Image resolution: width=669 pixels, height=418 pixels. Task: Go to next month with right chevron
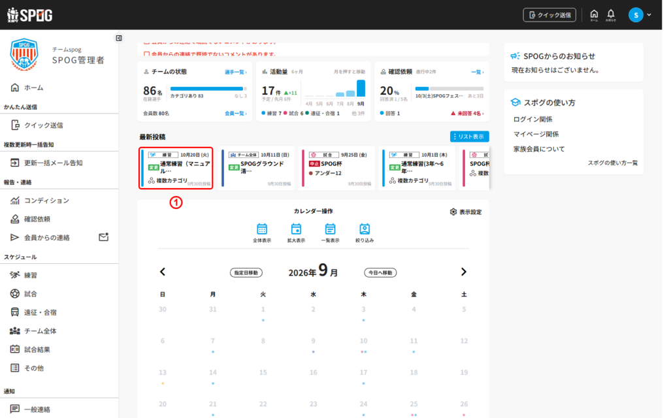click(464, 272)
